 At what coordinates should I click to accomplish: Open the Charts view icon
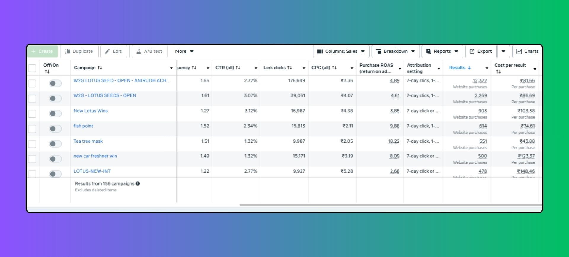(x=519, y=51)
